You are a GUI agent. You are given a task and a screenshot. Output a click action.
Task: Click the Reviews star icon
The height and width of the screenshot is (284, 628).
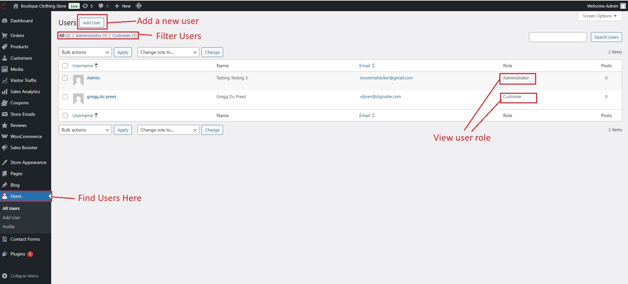tap(5, 125)
